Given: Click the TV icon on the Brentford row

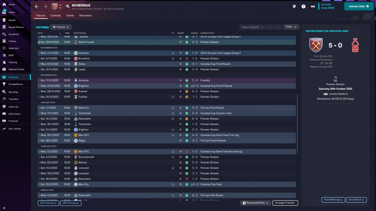Looking at the screenshot, I should click(x=173, y=59).
